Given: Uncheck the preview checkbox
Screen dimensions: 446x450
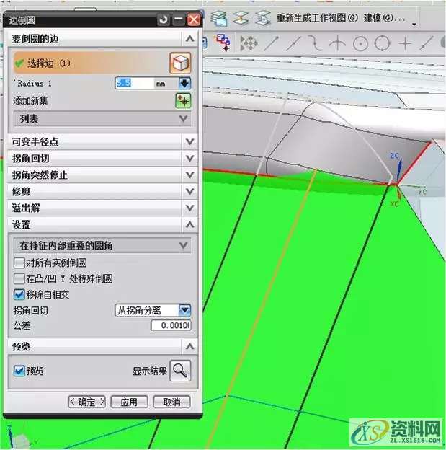Looking at the screenshot, I should click(19, 371).
